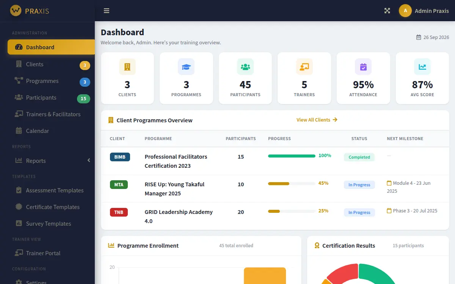
Task: Click the TNB client badge
Action: point(119,212)
